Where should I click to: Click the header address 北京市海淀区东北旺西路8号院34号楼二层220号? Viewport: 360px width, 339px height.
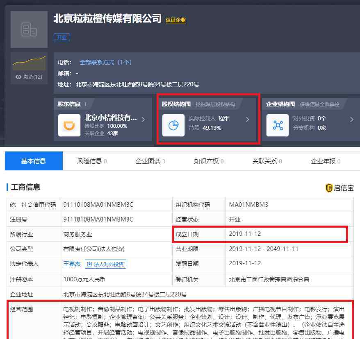[x=137, y=84]
